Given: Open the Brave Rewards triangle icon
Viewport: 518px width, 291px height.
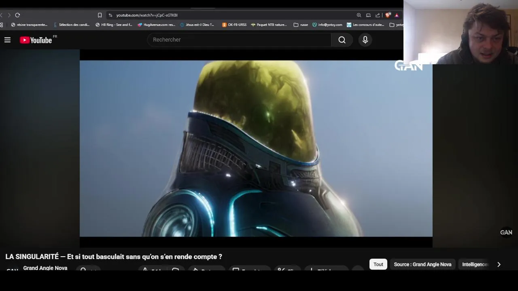Looking at the screenshot, I should tap(397, 15).
